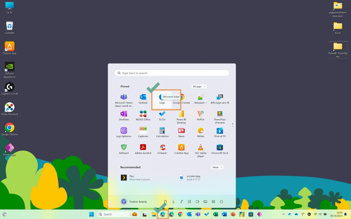Open Frédéric Balardy user account menu
Image resolution: width=351 pixels, height=219 pixels.
point(134,202)
